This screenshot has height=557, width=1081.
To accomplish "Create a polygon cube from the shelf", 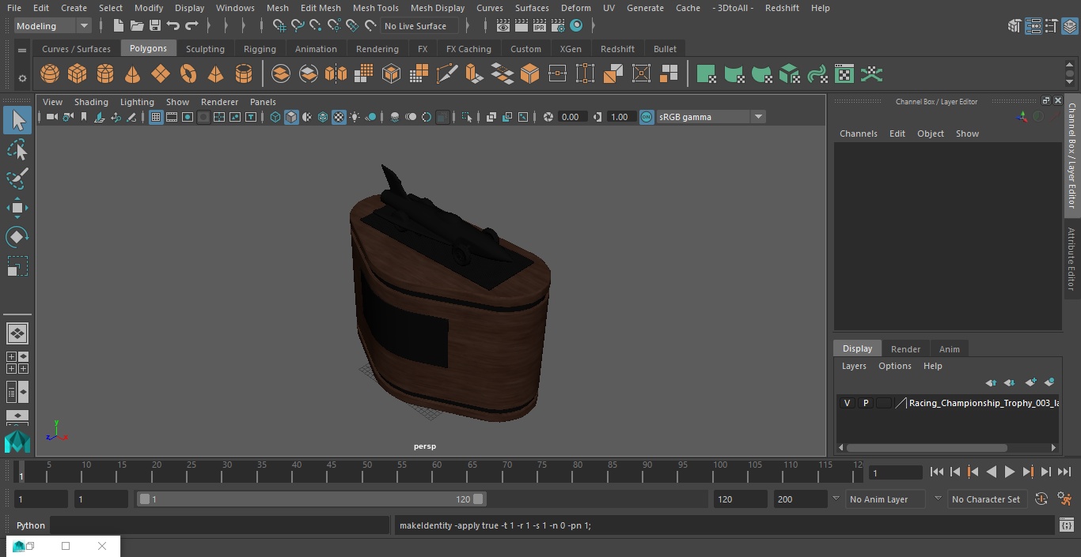I will 78,74.
